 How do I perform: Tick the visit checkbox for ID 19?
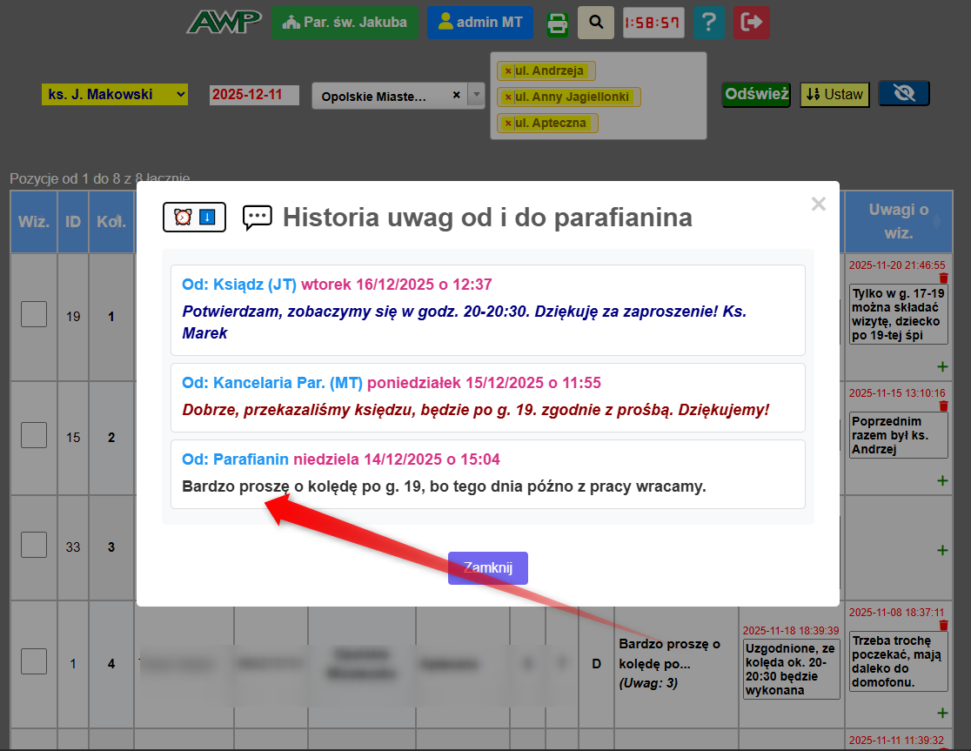pos(34,314)
